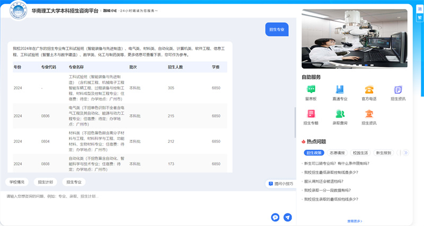424x226 pixels.
Task: Click the 自助服务 section heading
Action: (311, 77)
